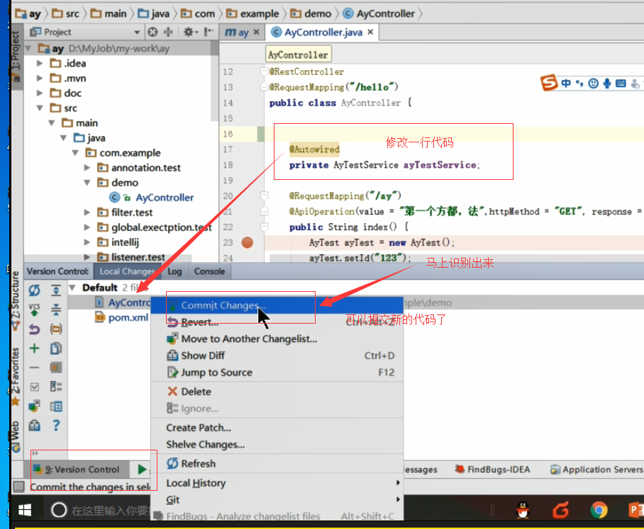Click the Collapse All icon in Project panel
The height and width of the screenshot is (529, 644).
pyautogui.click(x=168, y=32)
